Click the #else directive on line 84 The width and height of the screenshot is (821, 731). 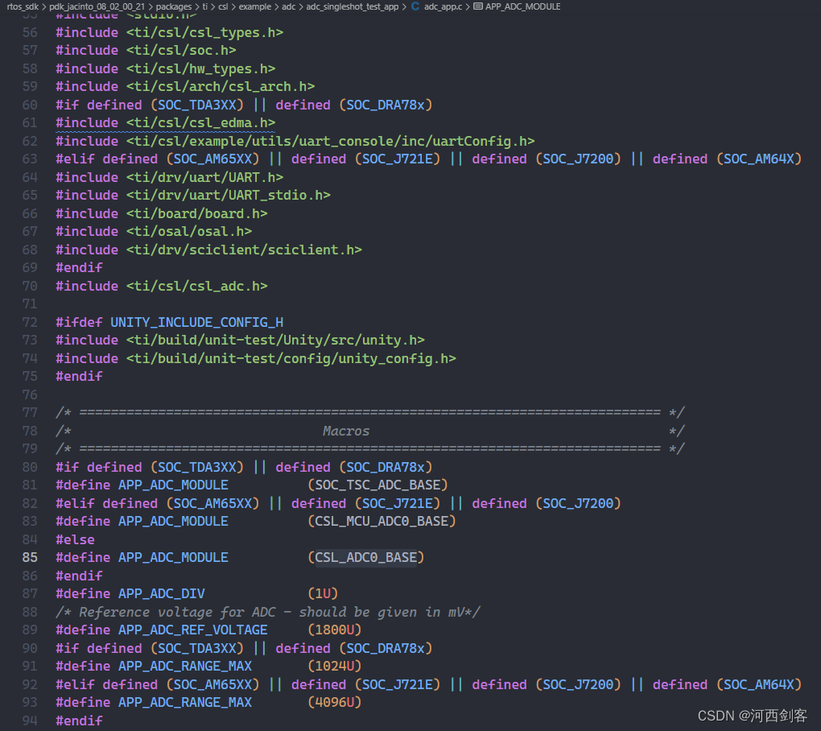pyautogui.click(x=76, y=539)
